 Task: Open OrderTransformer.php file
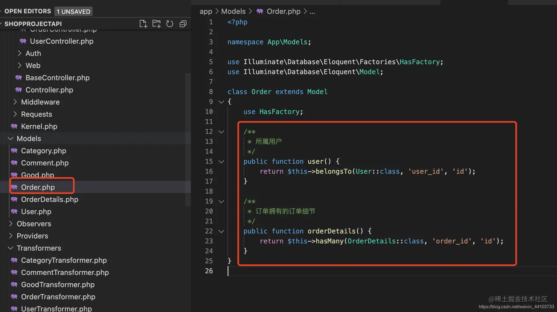click(x=58, y=297)
